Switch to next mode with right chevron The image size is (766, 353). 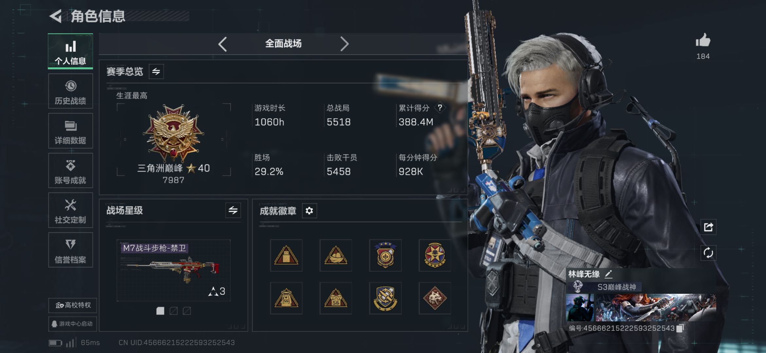point(344,44)
